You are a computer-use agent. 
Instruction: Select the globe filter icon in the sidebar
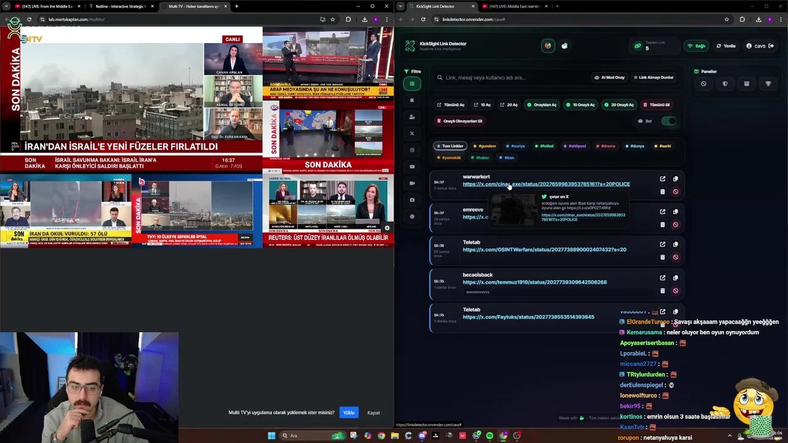pos(412,217)
